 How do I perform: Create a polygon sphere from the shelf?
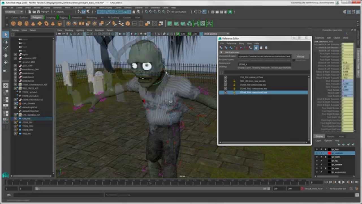[x=13, y=24]
